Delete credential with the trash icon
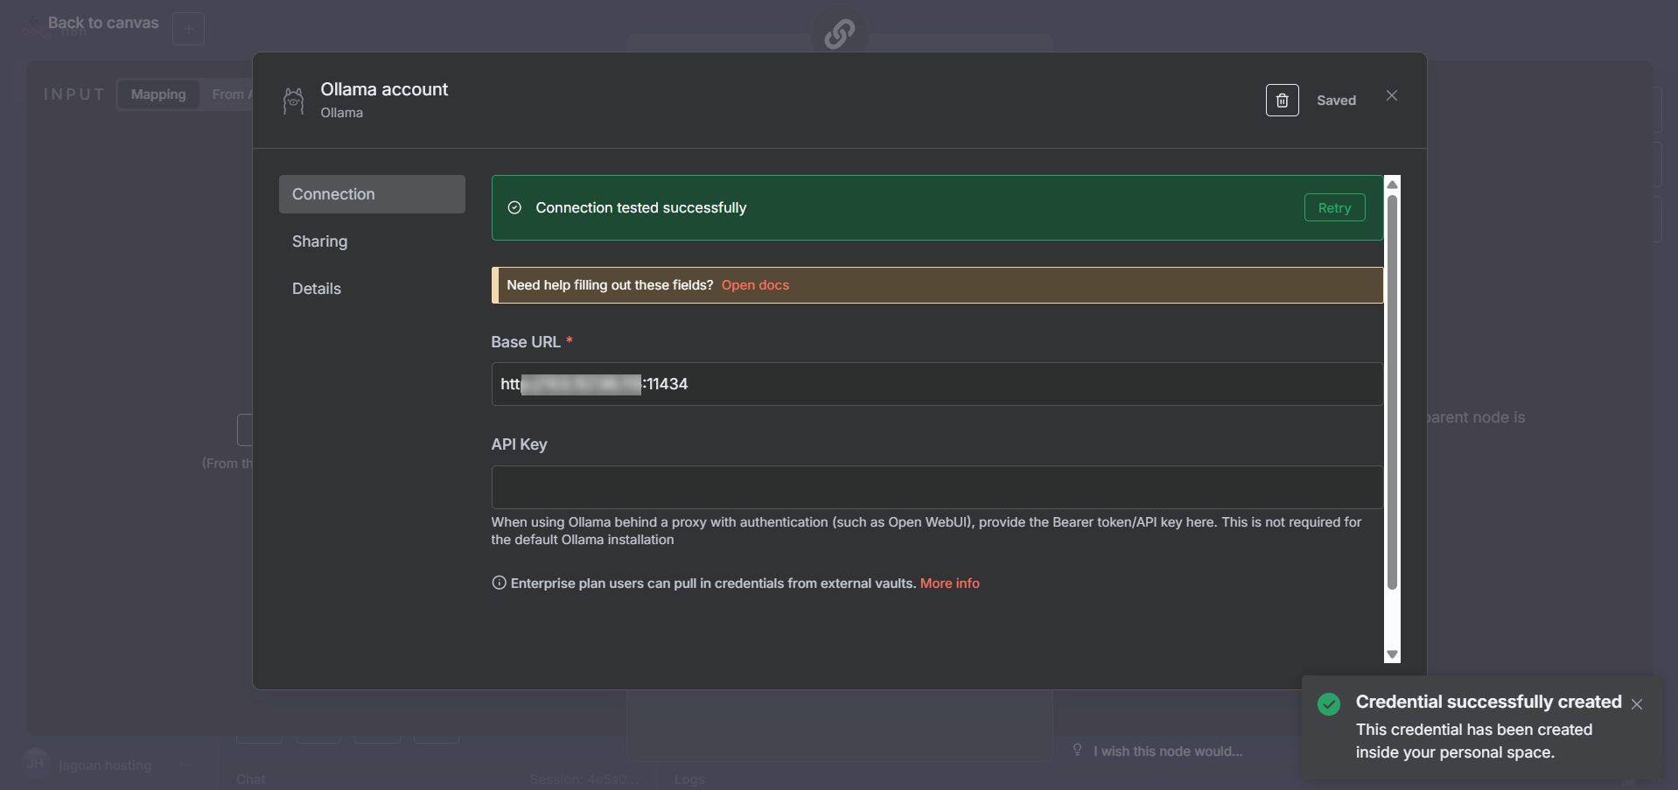This screenshot has height=790, width=1678. pyautogui.click(x=1282, y=101)
